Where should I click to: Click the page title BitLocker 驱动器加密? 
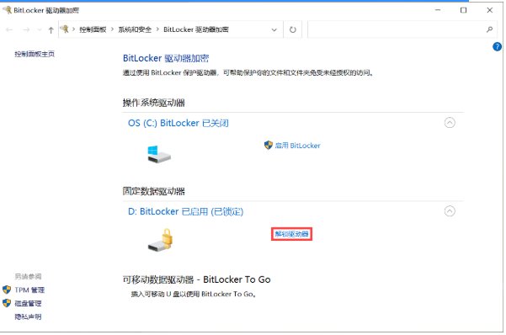[x=166, y=58]
